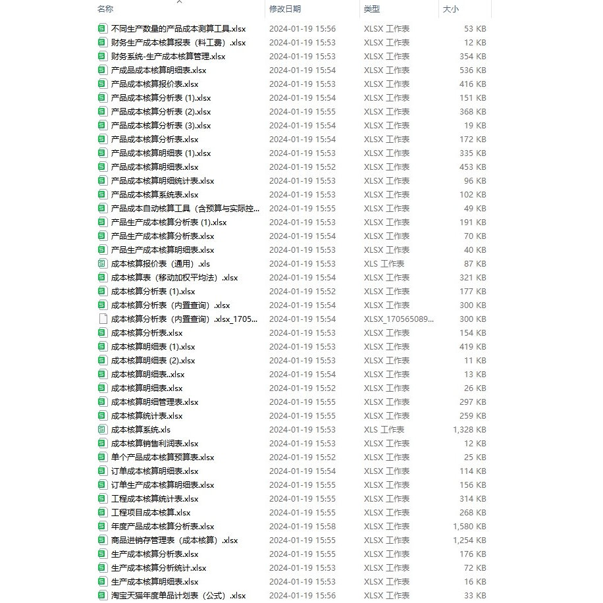Click the icon of 淘宝天猫年度单品计划表（公式）.xlsx
The width and height of the screenshot is (603, 603).
coord(102,595)
